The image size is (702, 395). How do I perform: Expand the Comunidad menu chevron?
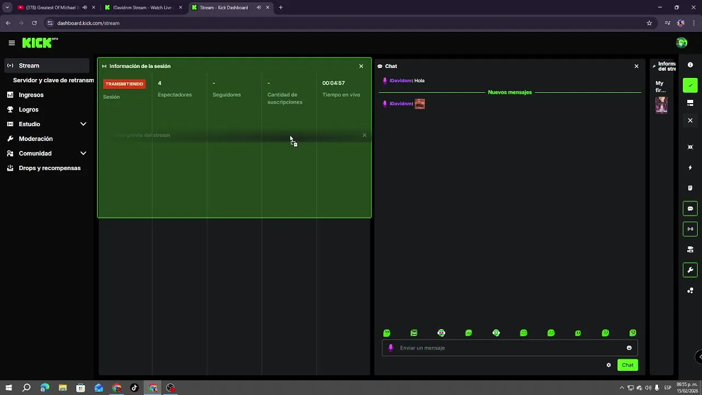pyautogui.click(x=83, y=154)
